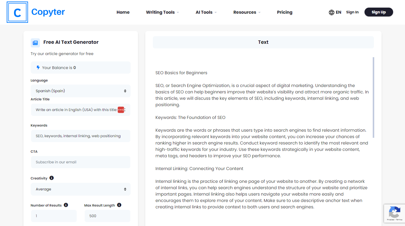Click the Sign Up button
The height and width of the screenshot is (226, 405).
[x=379, y=12]
